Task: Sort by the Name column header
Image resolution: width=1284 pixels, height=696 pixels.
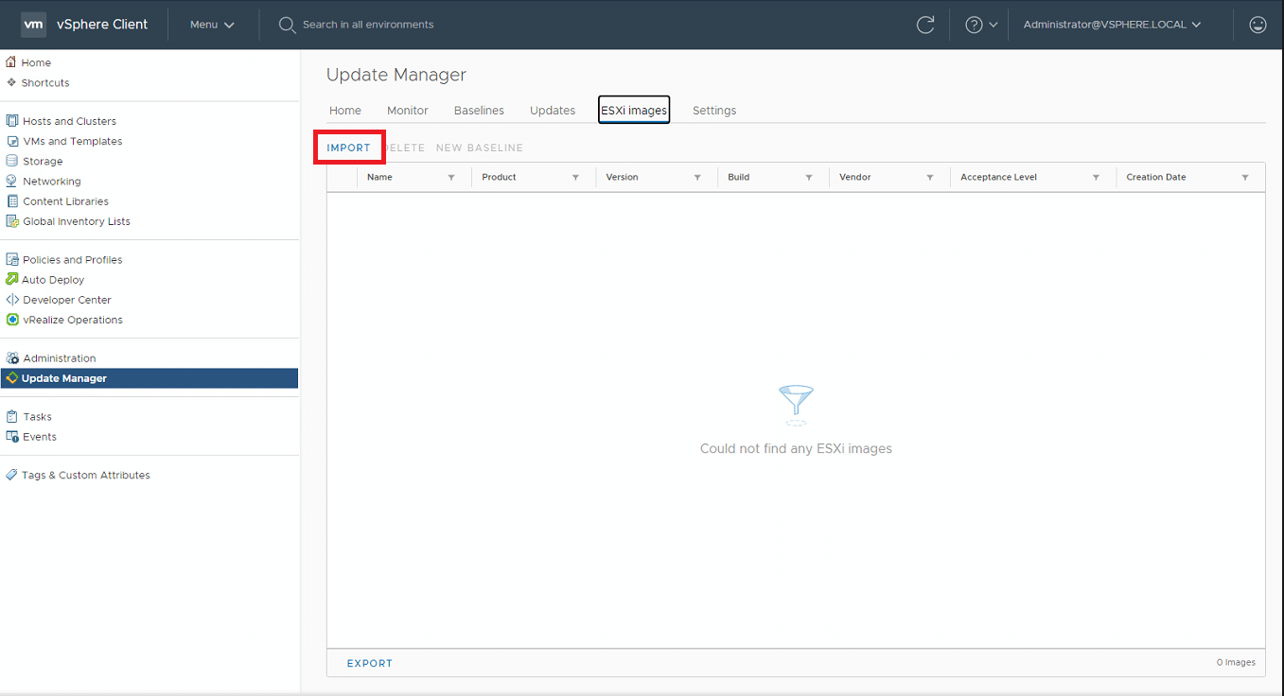Action: (x=379, y=177)
